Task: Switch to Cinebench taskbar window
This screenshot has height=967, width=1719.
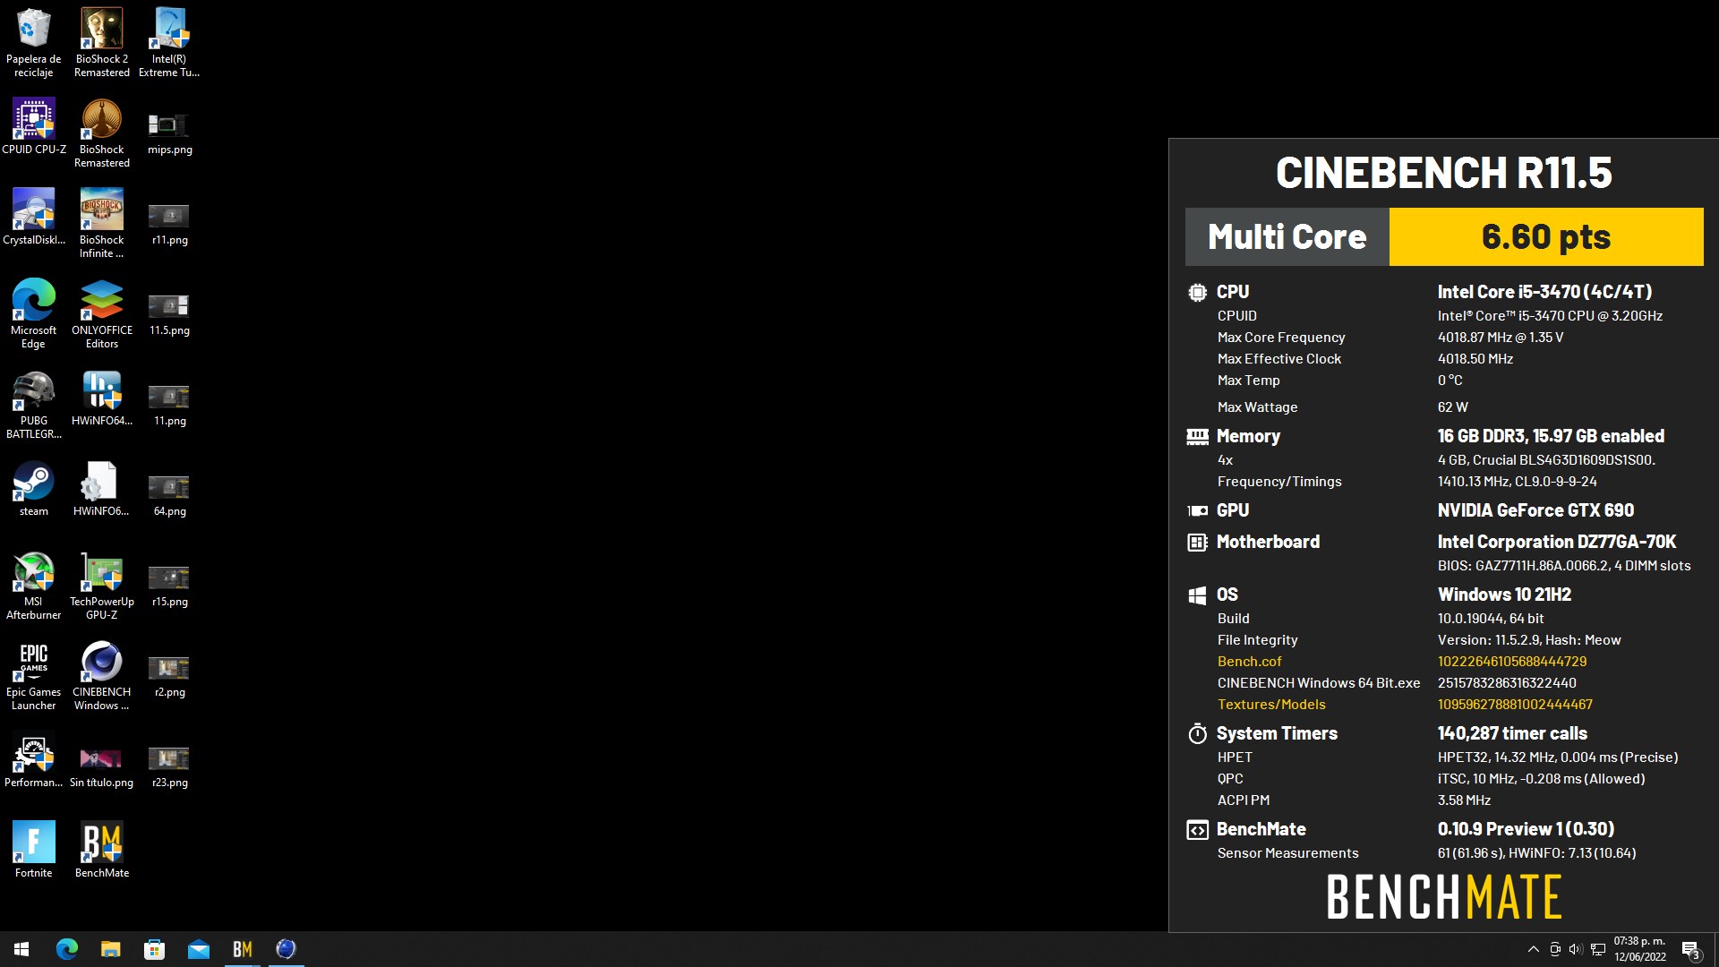Action: pos(286,949)
